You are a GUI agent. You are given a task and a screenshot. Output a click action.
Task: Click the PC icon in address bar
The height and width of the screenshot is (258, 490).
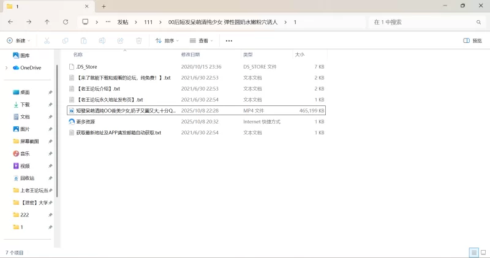(x=85, y=22)
